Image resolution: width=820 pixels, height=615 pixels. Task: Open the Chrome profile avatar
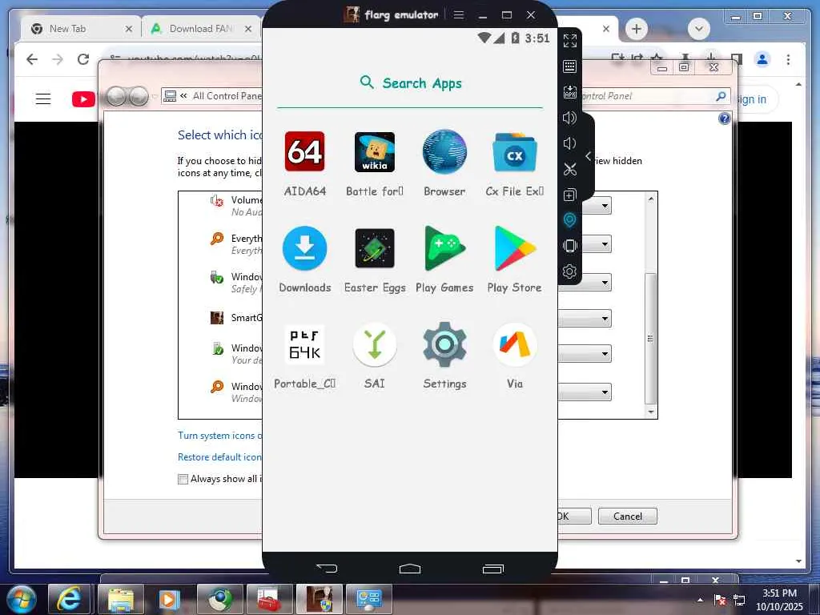(x=762, y=59)
